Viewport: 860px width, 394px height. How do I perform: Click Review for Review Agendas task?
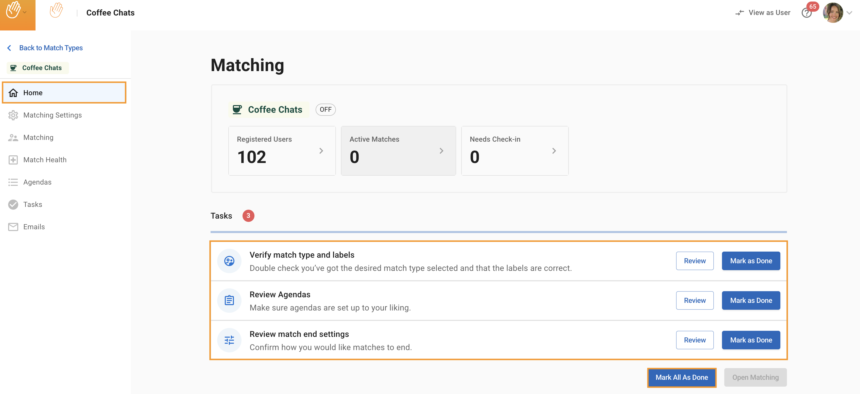point(694,300)
